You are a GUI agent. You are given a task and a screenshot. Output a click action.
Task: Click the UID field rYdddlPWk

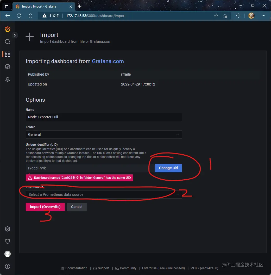pyautogui.click(x=90, y=168)
